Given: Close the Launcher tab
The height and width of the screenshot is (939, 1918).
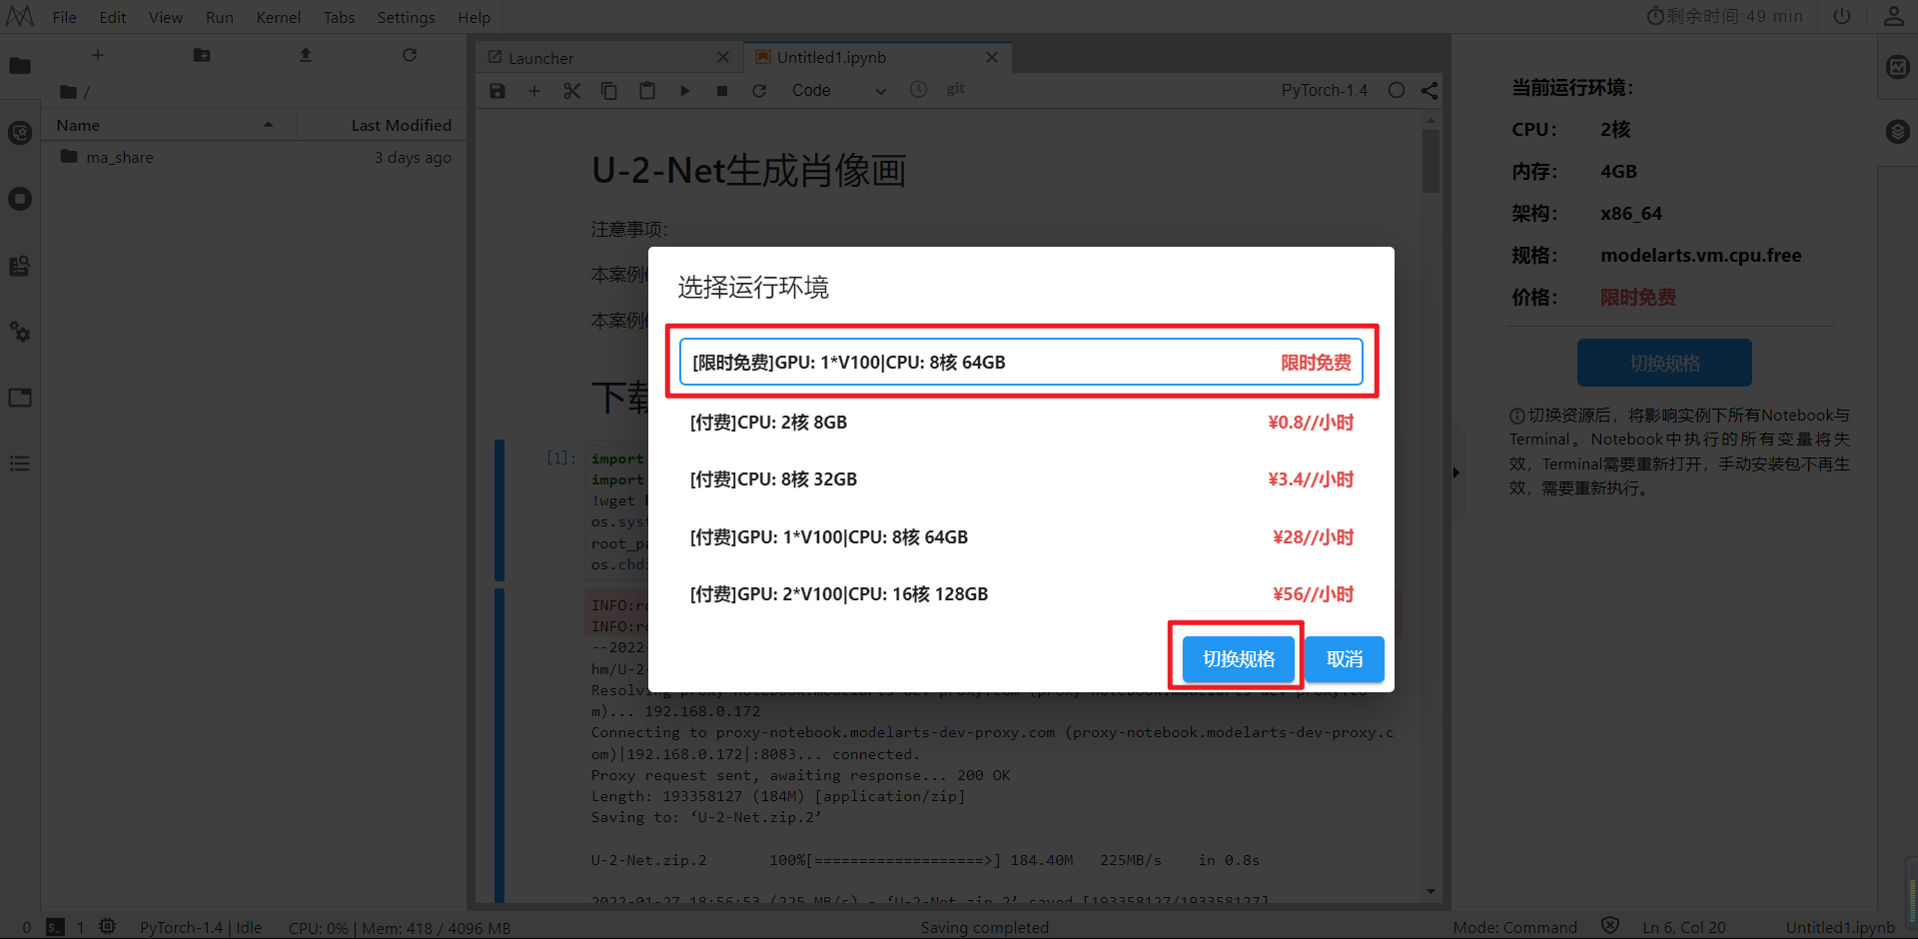Looking at the screenshot, I should [x=723, y=57].
